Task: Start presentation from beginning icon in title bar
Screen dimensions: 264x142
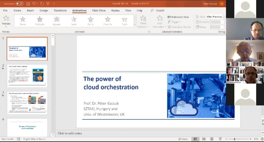Action: [48, 4]
